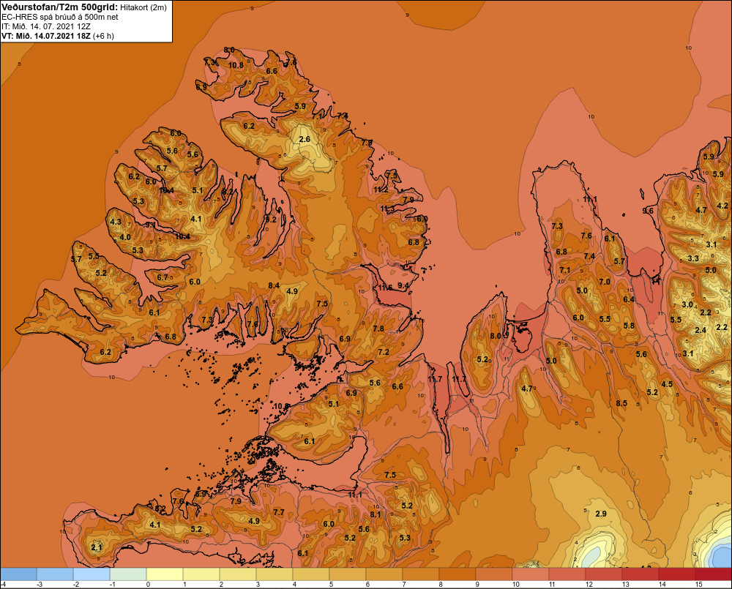The width and height of the screenshot is (732, 589).
Task: Click the 4.3 temperature label
Action: tap(116, 222)
